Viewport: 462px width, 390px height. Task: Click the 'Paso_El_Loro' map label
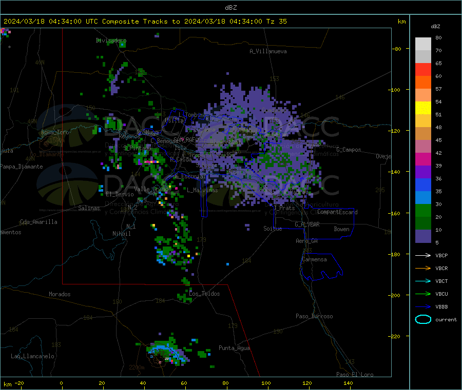coord(355,375)
